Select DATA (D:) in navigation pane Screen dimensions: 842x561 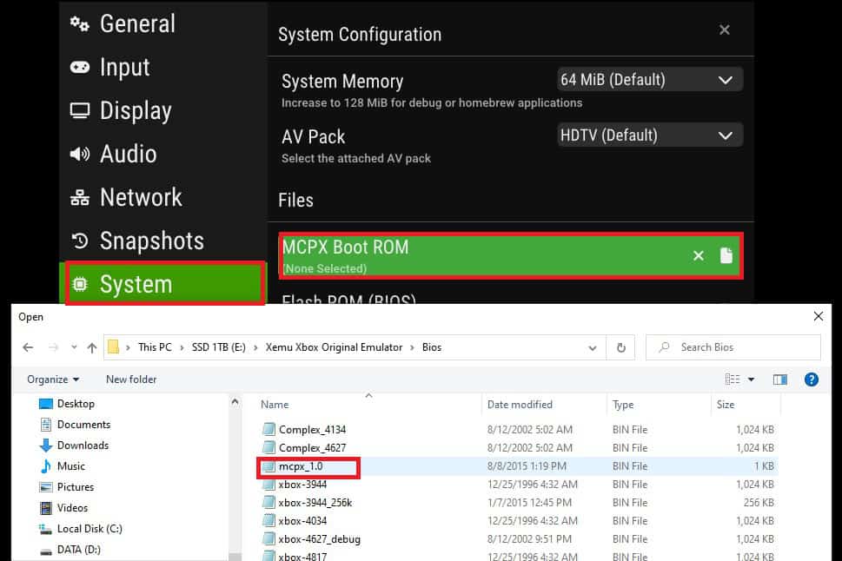pyautogui.click(x=70, y=550)
